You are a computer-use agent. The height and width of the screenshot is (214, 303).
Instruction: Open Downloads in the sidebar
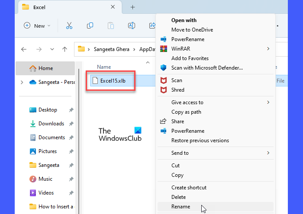click(x=47, y=124)
